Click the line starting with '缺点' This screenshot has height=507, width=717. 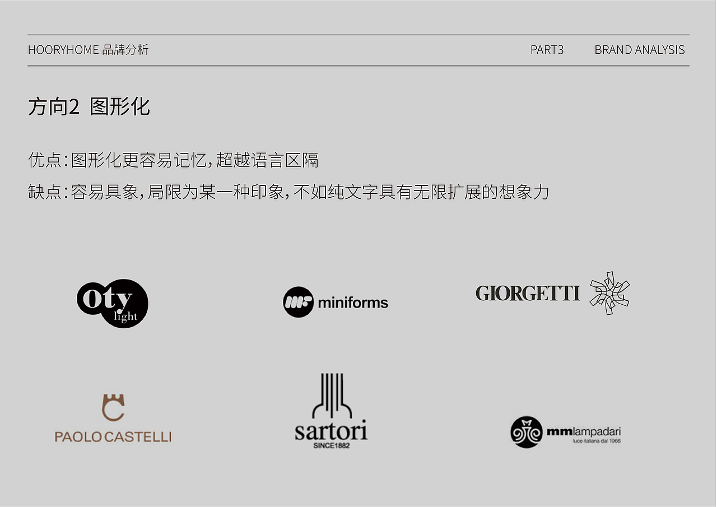point(288,192)
